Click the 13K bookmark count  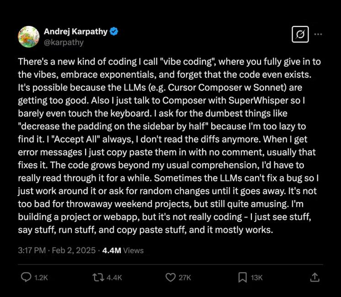[256, 278]
